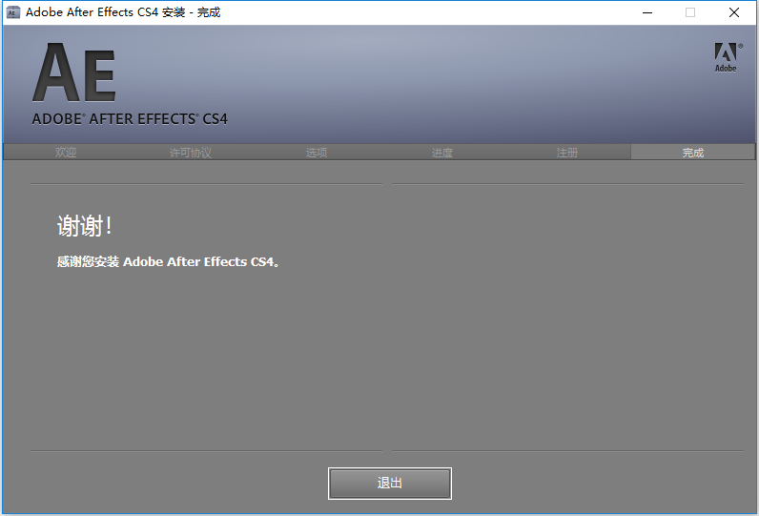Click the ADOBE AFTER EFFECTS CS4 product name
The height and width of the screenshot is (516, 759).
coord(130,119)
